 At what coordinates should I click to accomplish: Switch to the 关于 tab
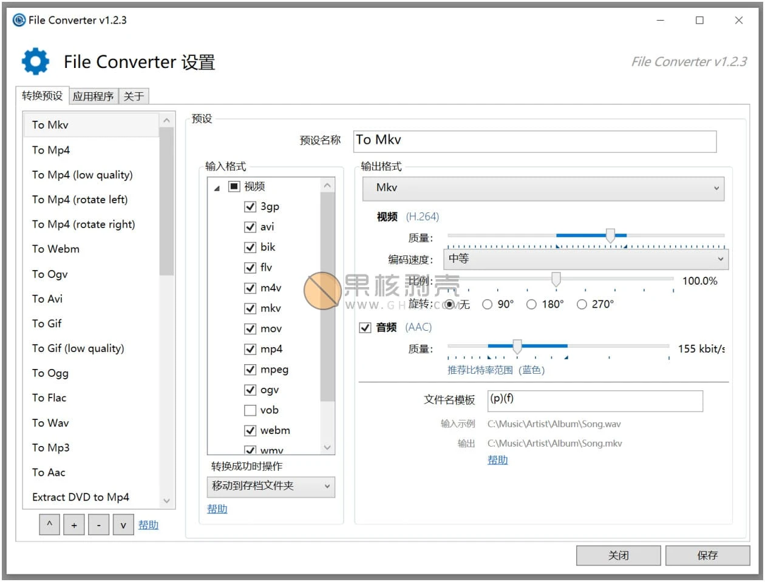(134, 96)
